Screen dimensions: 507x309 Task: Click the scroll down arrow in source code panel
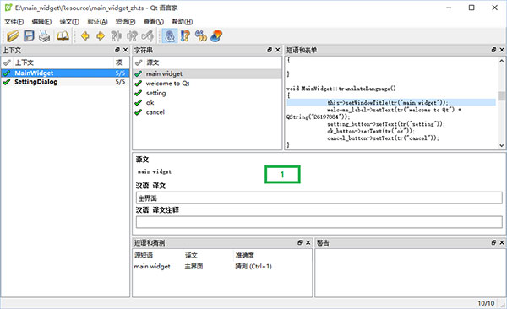click(501, 145)
